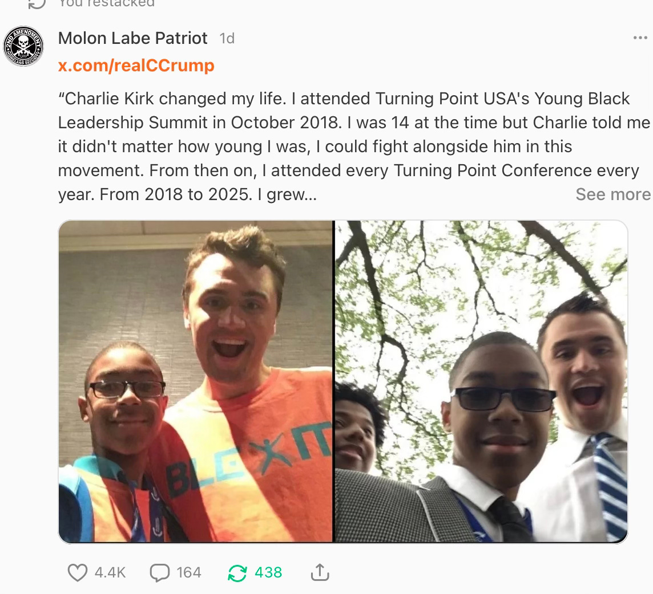Viewport: 653px width, 594px height.
Task: Follow the x.com/realCCrump link
Action: pos(136,66)
